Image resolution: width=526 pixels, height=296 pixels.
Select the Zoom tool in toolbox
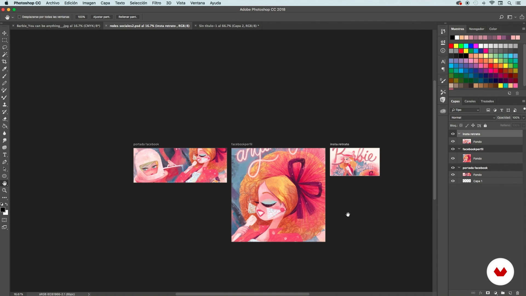(x=5, y=190)
